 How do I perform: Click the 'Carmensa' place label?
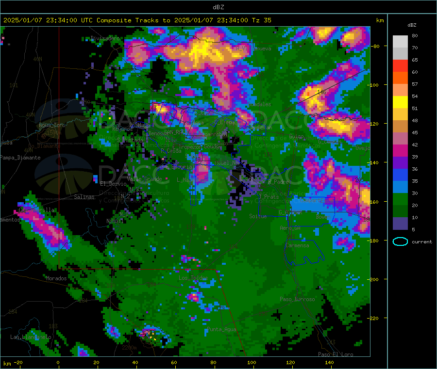(x=297, y=245)
